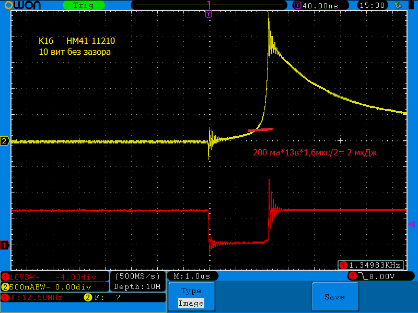The image size is (418, 313).
Task: Click the channel 1 ground marker on left edge
Action: pos(5,245)
